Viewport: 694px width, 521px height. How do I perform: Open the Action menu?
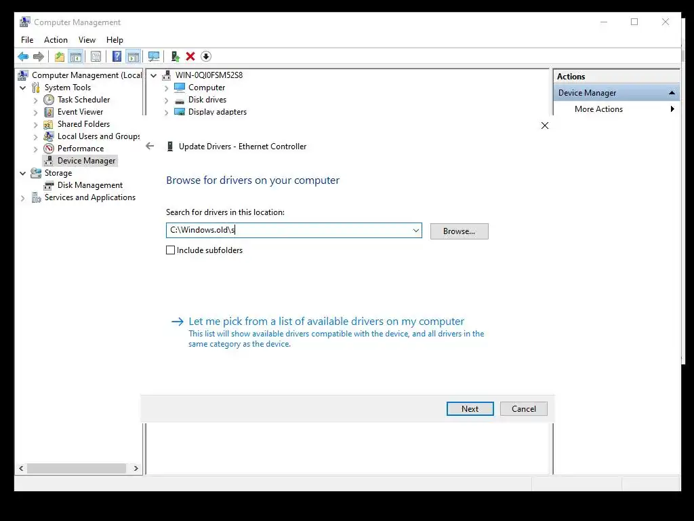click(x=56, y=40)
